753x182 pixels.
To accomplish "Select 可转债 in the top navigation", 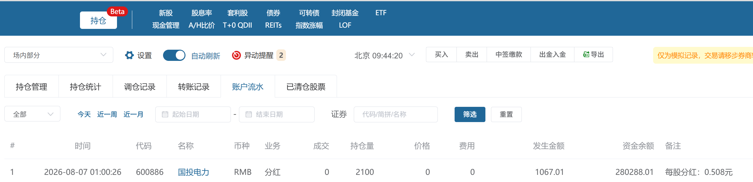I will click(309, 13).
